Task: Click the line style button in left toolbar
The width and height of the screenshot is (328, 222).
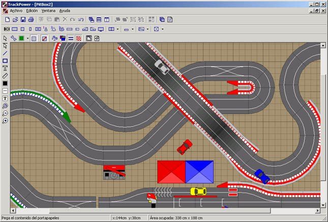Action: pyautogui.click(x=5, y=91)
